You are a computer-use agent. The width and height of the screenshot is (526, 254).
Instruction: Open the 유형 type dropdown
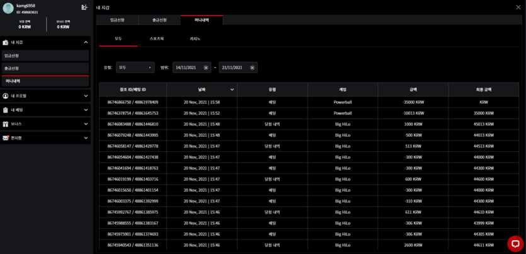(135, 67)
